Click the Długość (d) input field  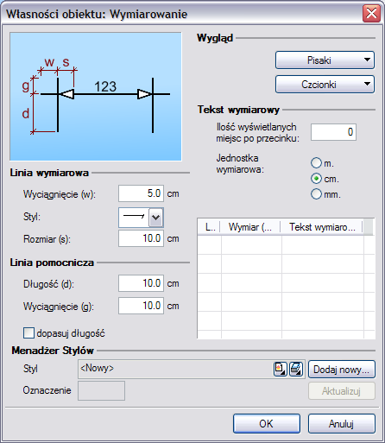[x=141, y=283]
